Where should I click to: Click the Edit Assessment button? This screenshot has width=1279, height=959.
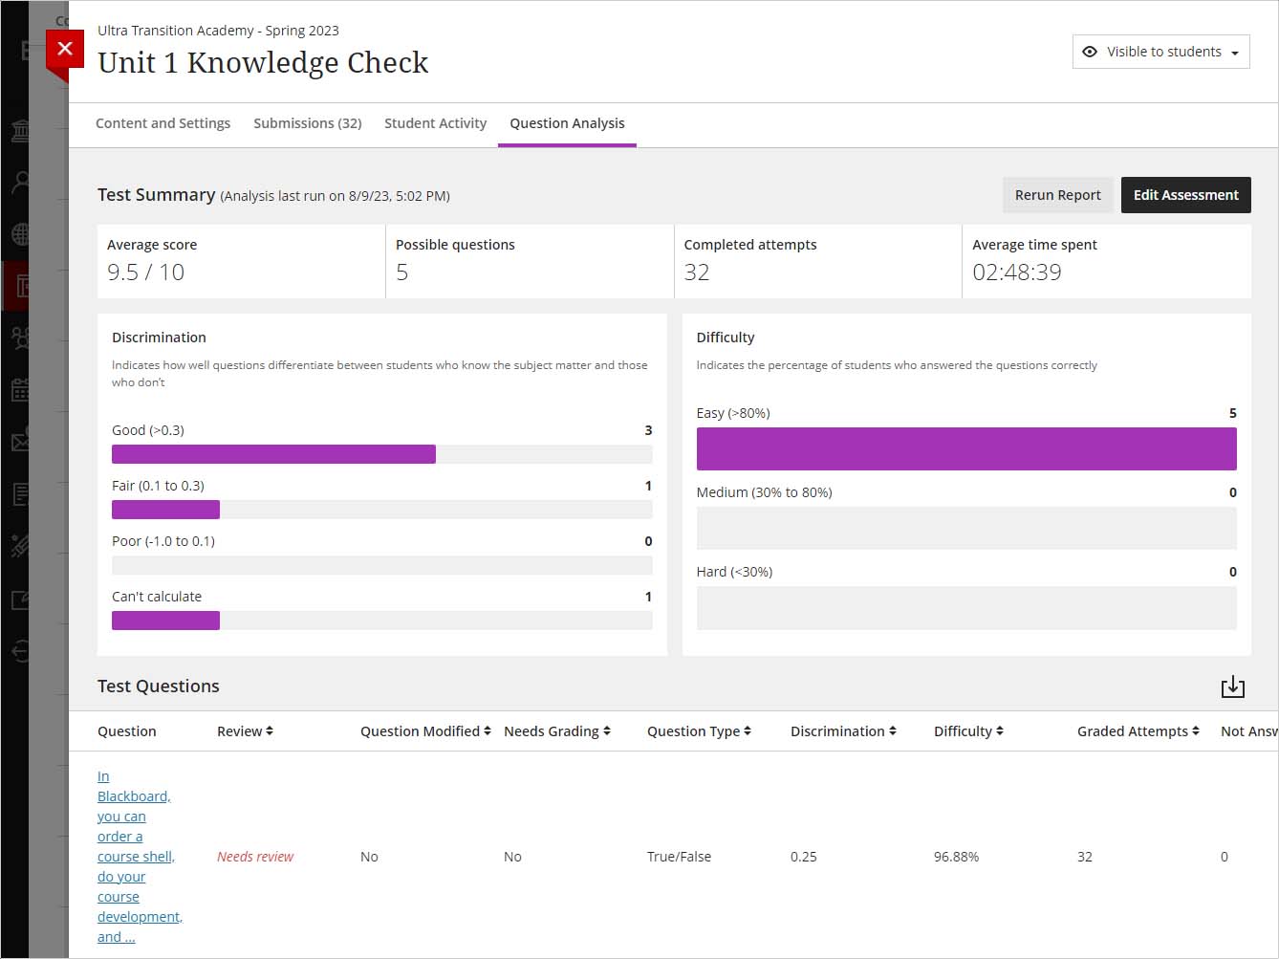point(1185,195)
